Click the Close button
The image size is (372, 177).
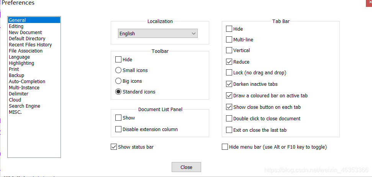point(186,167)
